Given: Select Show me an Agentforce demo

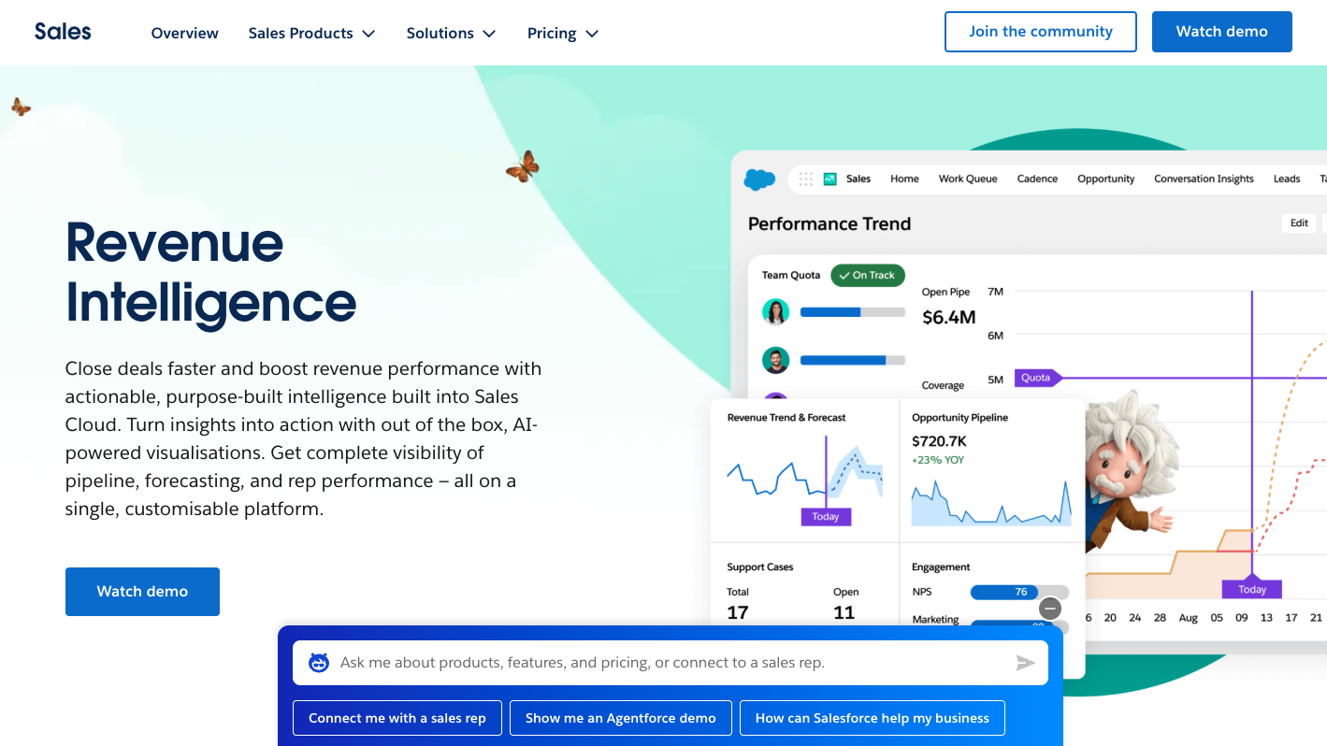Looking at the screenshot, I should (x=621, y=718).
